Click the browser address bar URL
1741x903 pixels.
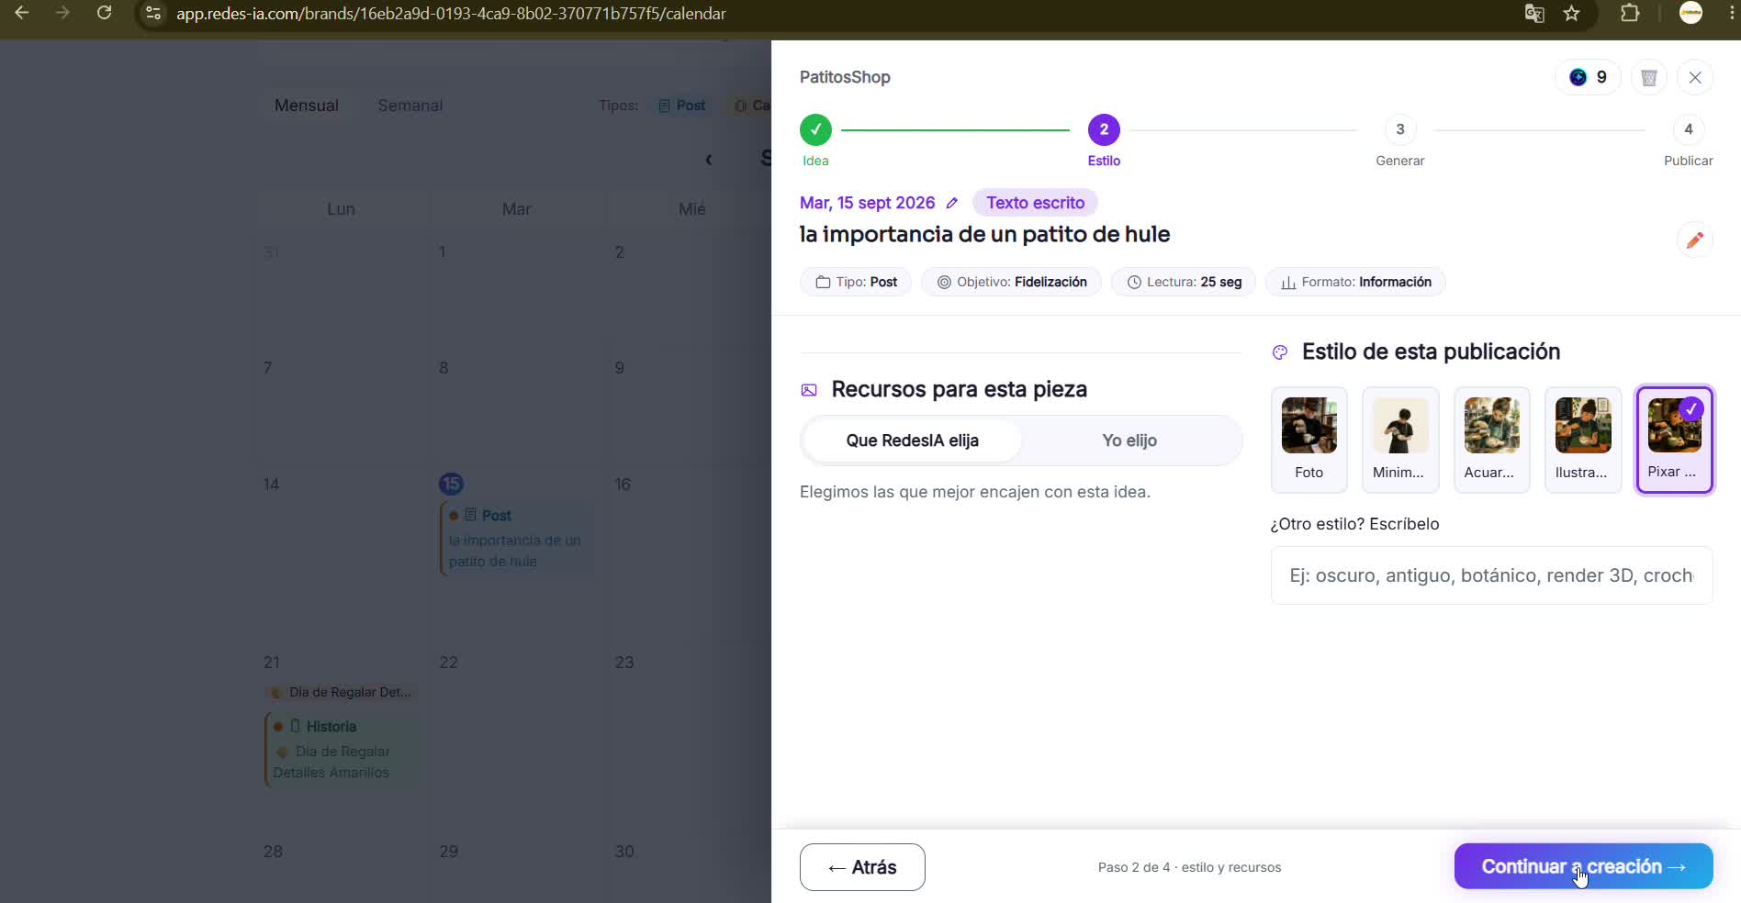[451, 14]
